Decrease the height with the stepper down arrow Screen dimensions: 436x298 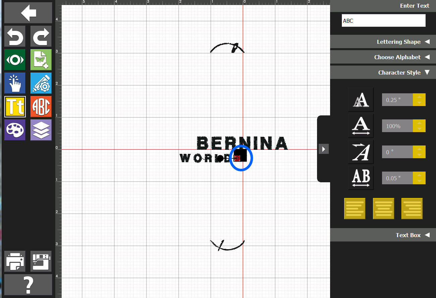419,103
